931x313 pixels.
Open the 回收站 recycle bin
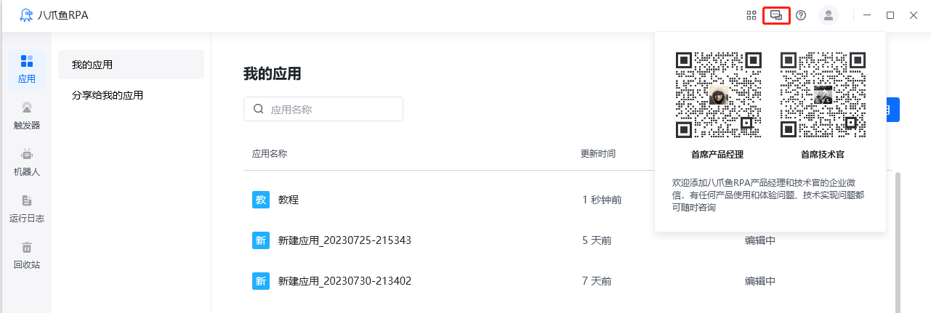[x=27, y=255]
